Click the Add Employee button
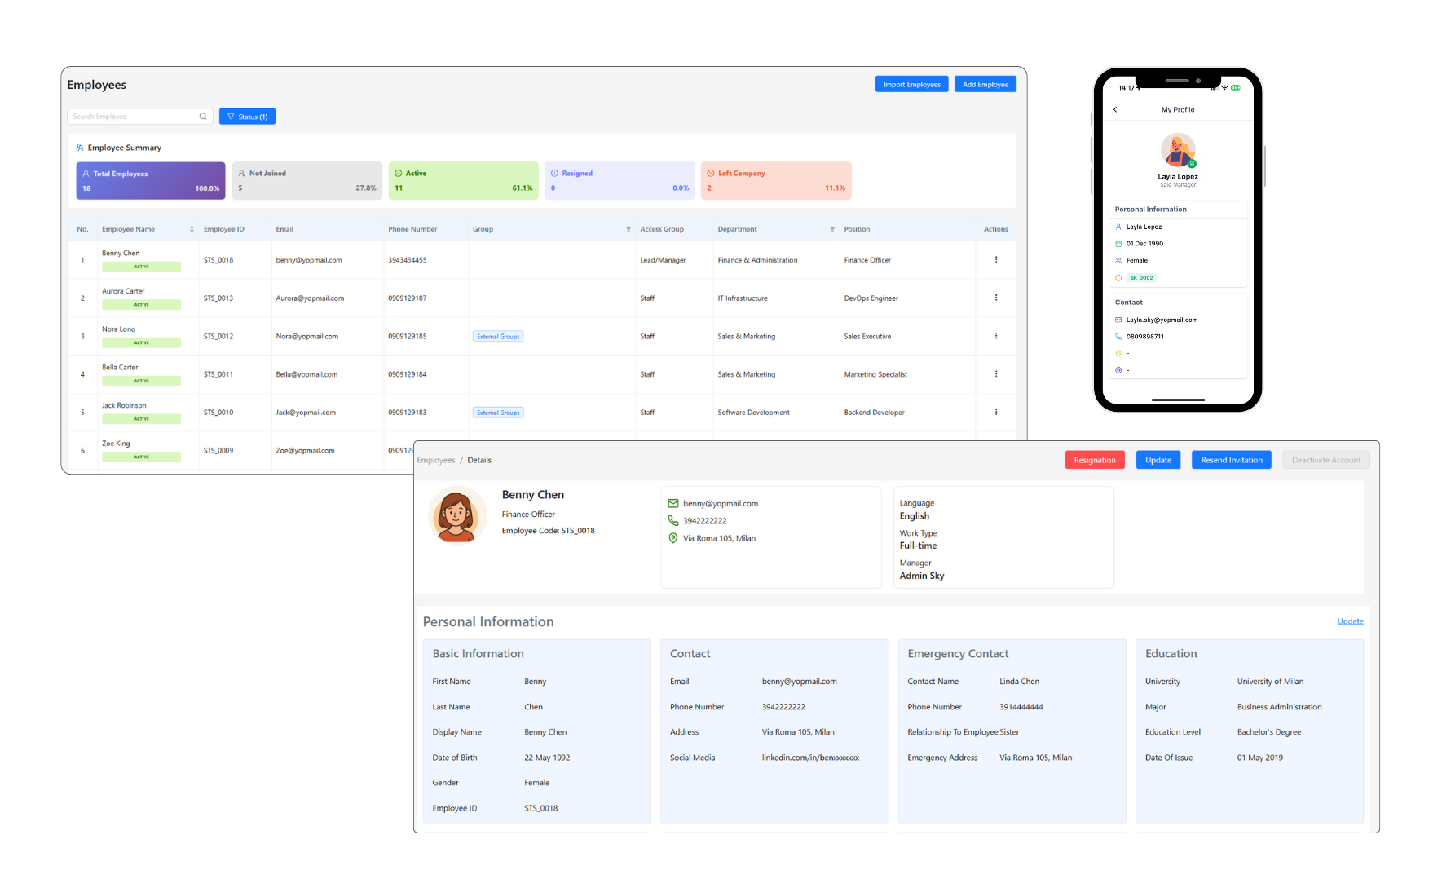This screenshot has height=879, width=1442. [x=985, y=85]
